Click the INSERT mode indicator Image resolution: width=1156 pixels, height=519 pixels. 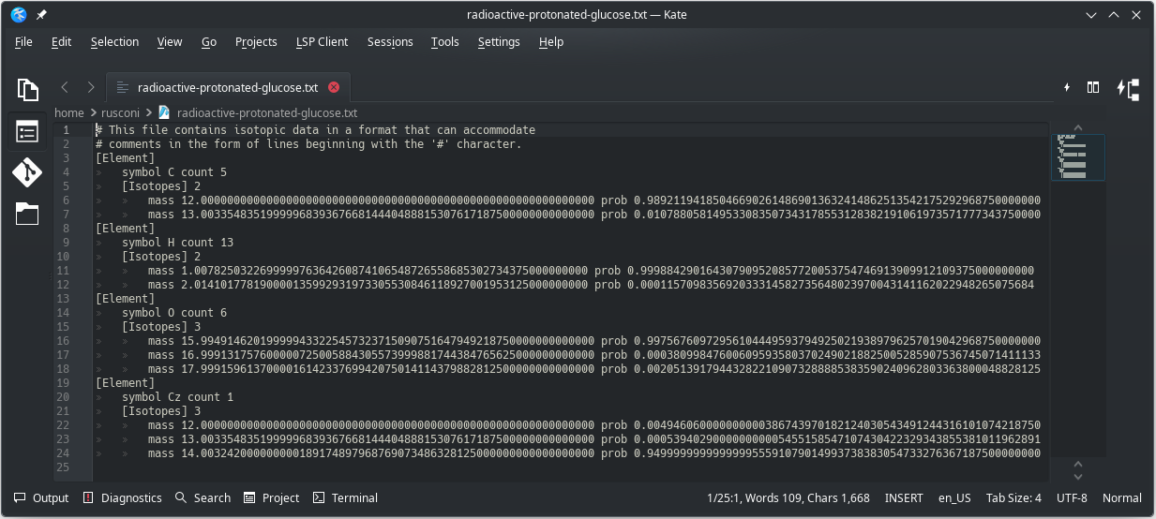click(x=904, y=498)
